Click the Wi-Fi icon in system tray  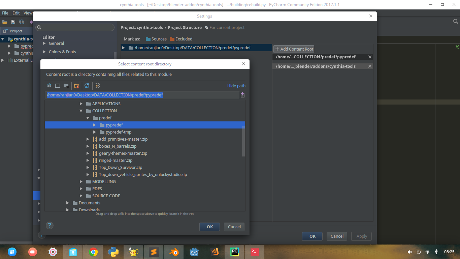coord(428,252)
